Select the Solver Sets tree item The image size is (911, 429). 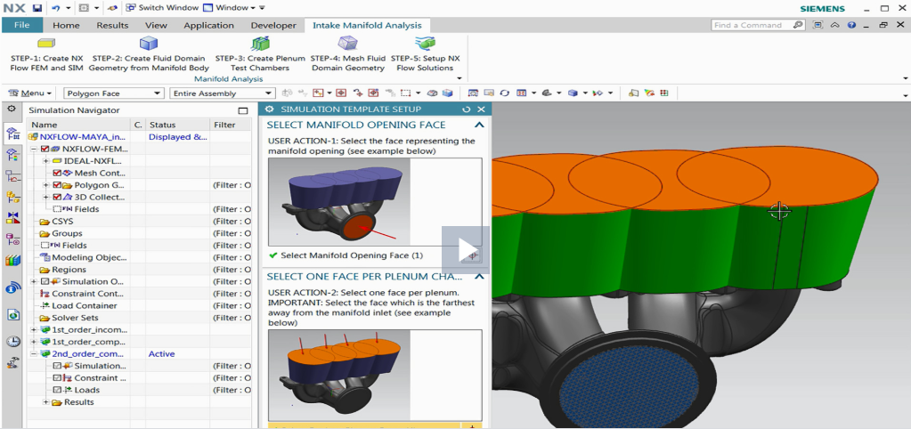tap(75, 318)
